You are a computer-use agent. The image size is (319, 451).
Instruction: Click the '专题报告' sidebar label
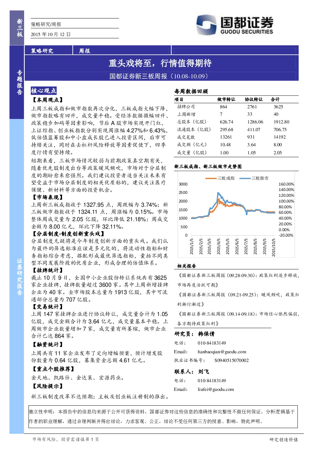[x=20, y=82]
